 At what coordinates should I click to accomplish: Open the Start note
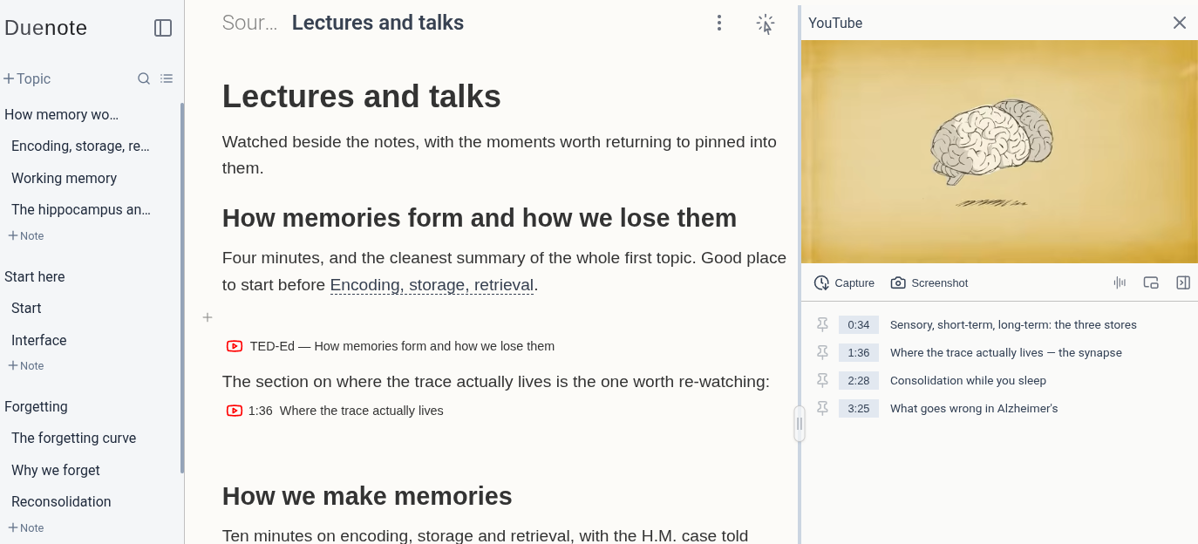(x=26, y=308)
